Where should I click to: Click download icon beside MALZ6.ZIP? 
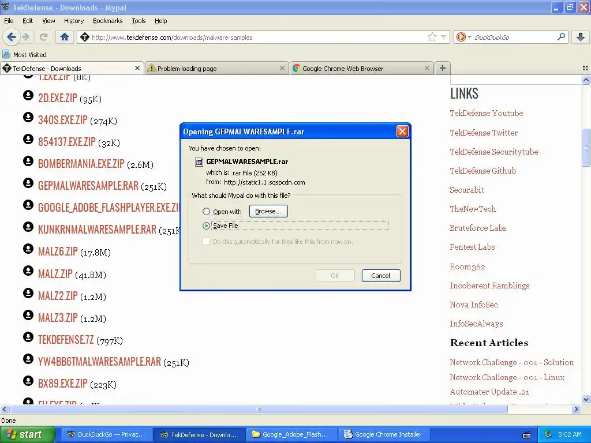point(28,249)
